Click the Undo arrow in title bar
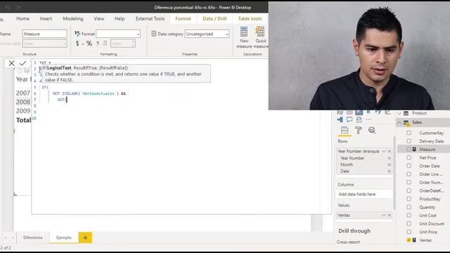Screen dimensions: 450x253 pyautogui.click(x=8, y=8)
